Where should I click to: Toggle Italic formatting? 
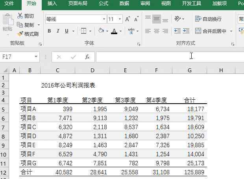(x=58, y=31)
